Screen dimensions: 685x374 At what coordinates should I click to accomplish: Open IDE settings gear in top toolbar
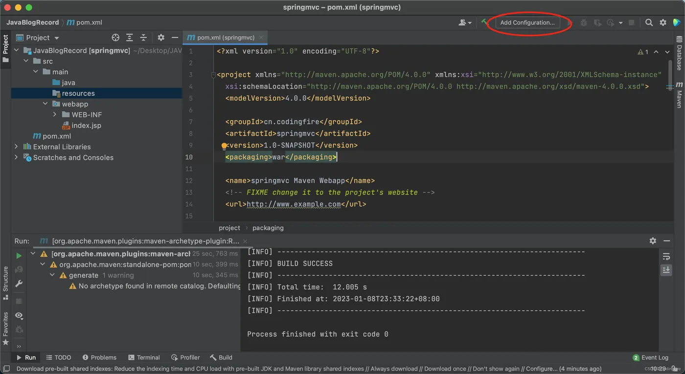663,22
